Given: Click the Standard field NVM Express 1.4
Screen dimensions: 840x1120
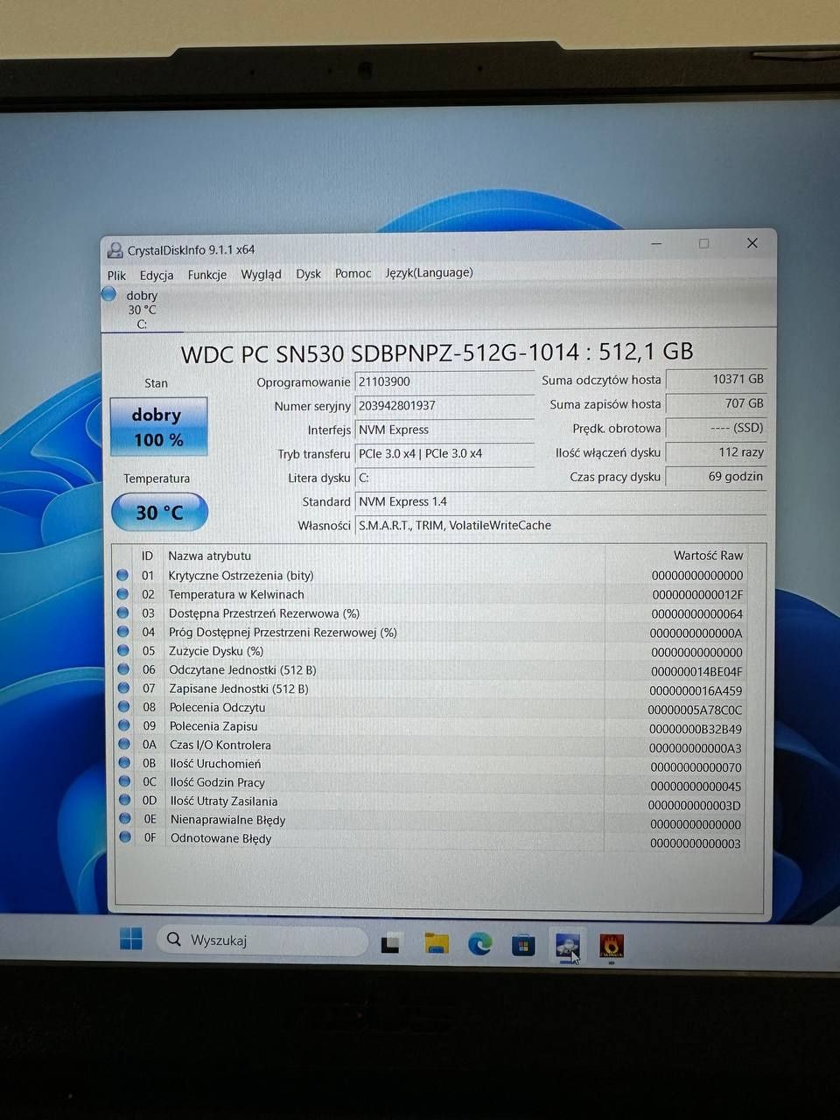Looking at the screenshot, I should coord(561,501).
